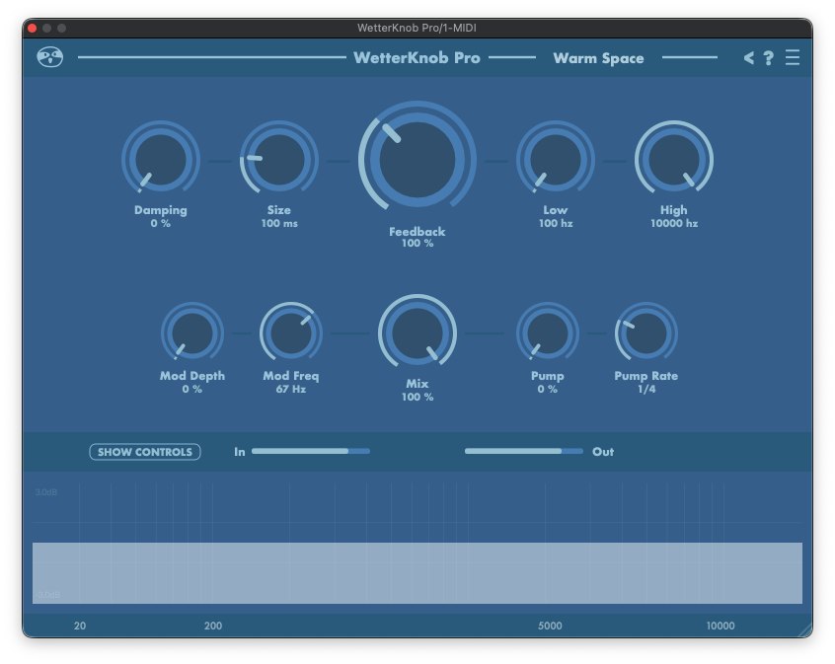Click the Low frequency knob

pos(556,160)
